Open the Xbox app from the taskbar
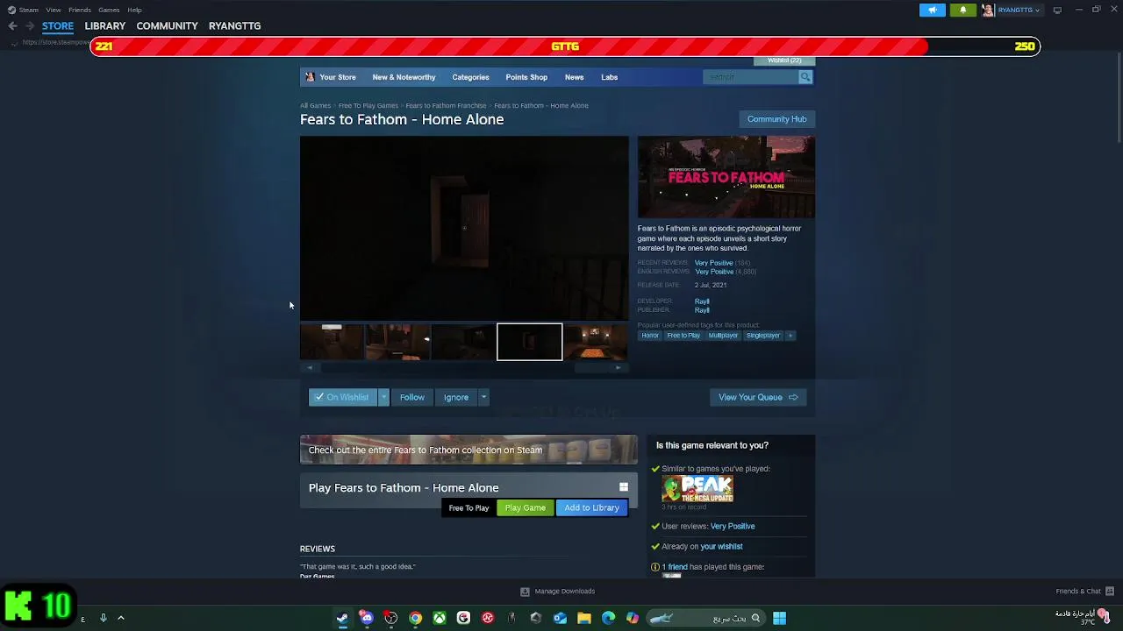This screenshot has width=1123, height=631. coord(440,618)
